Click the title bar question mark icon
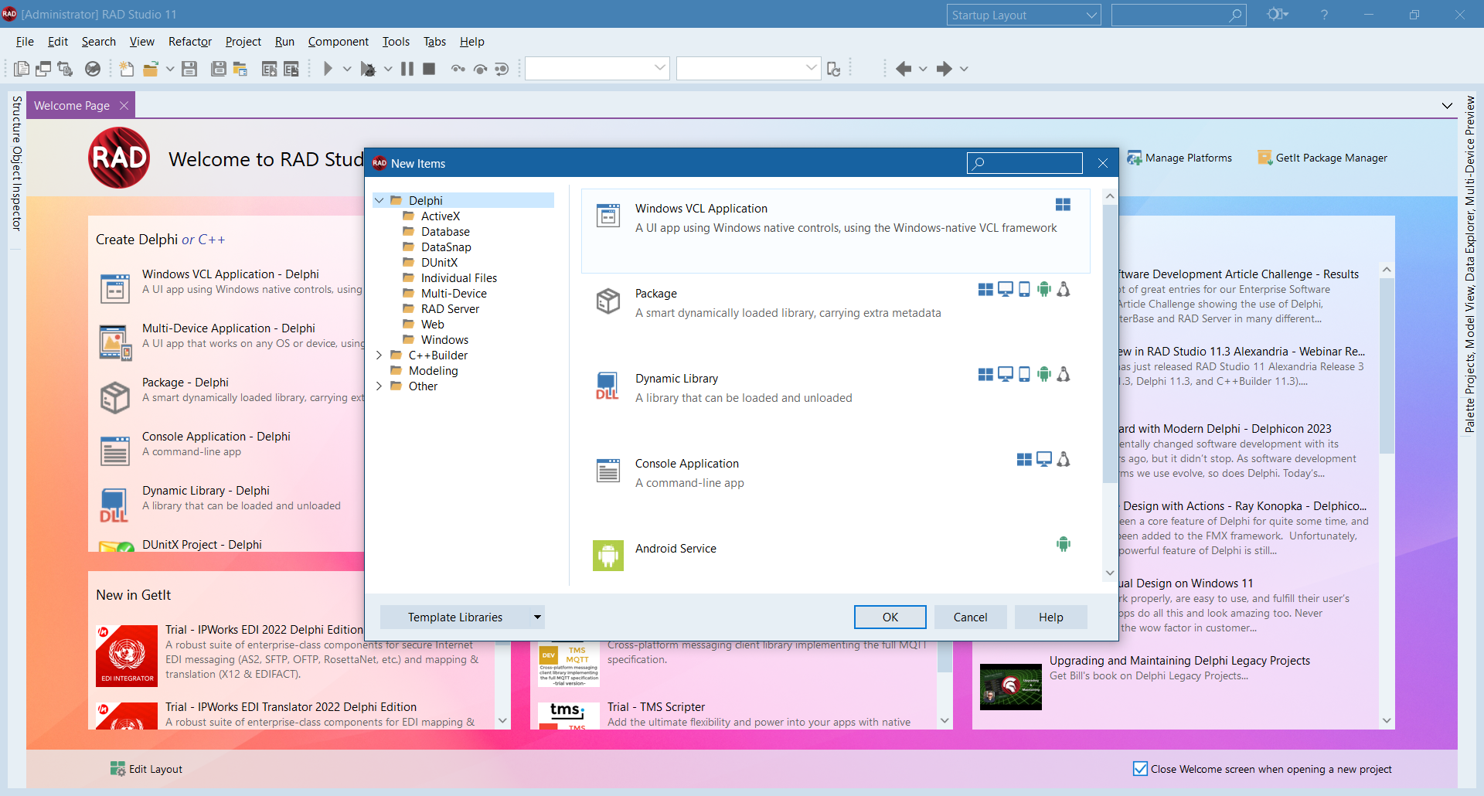The height and width of the screenshot is (796, 1484). pyautogui.click(x=1324, y=14)
